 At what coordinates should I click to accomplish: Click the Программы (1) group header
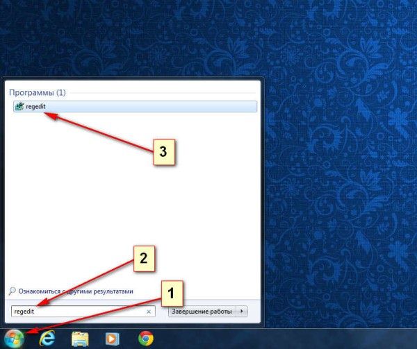coord(38,92)
